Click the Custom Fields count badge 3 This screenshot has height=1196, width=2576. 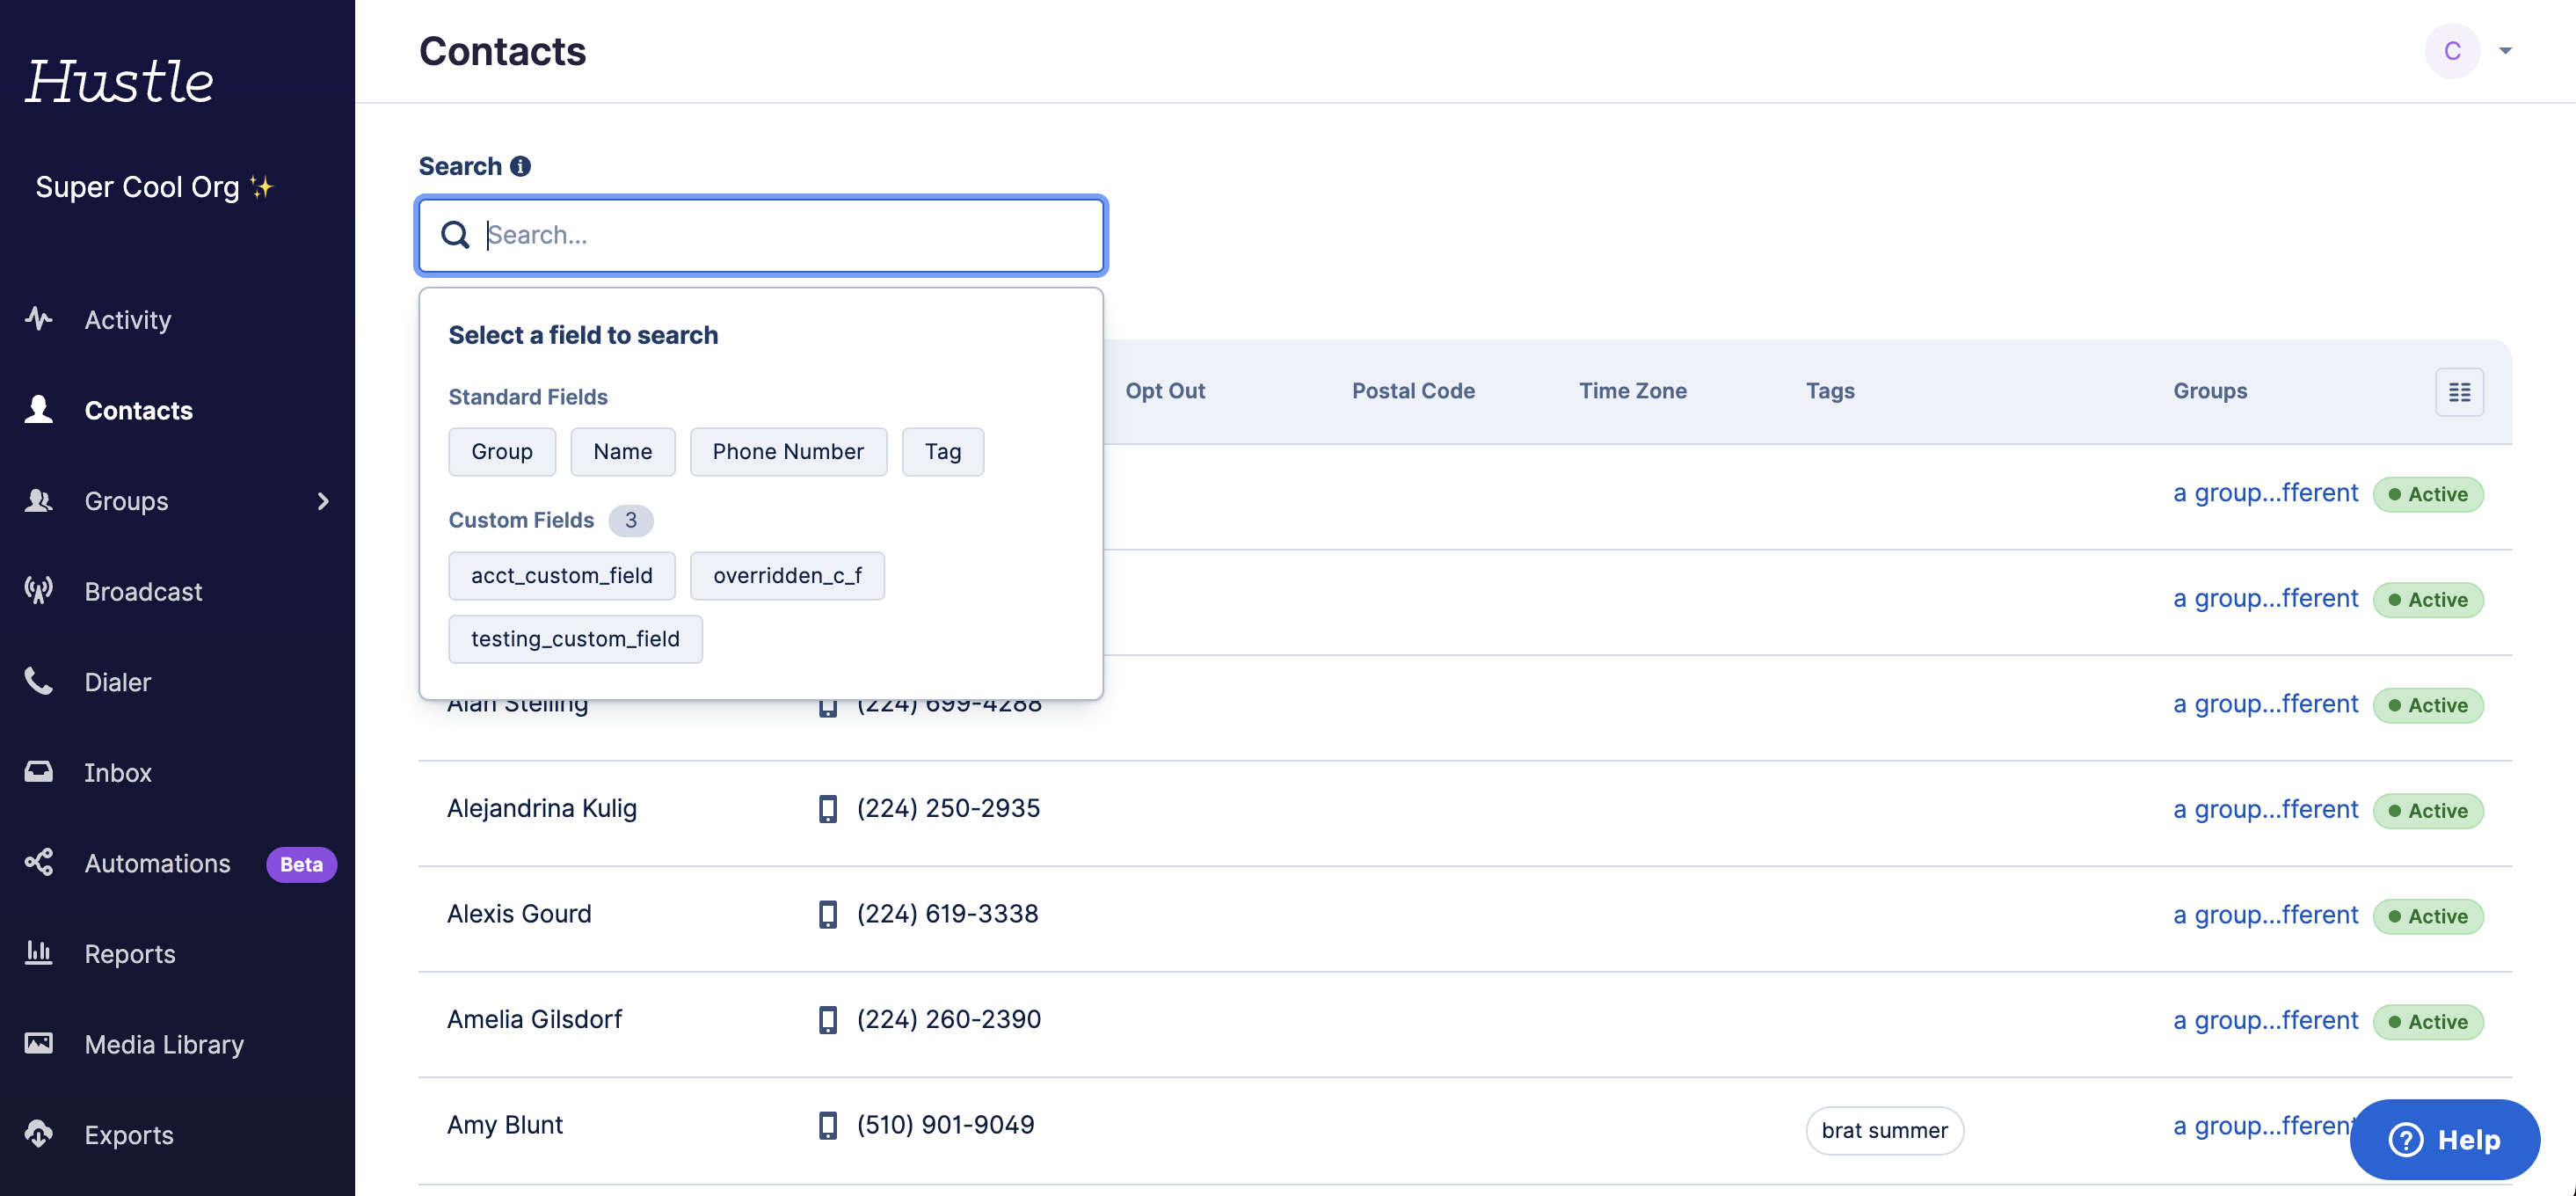pos(630,520)
